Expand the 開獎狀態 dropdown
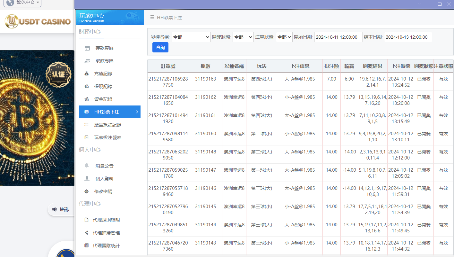Viewport: 454px width, 257px height. (243, 37)
